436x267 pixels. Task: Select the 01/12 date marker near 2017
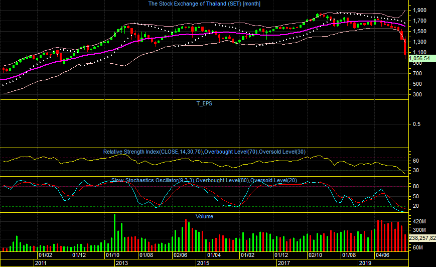[281, 255]
